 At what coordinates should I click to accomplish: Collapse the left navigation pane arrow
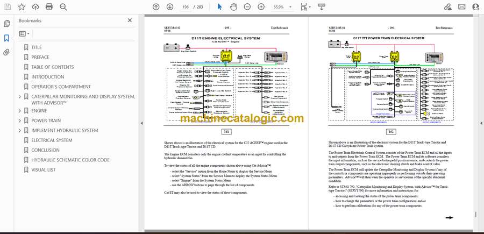tap(141, 123)
